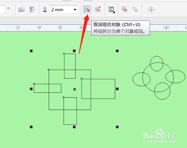Click the top-middle selection handle
Screen dimensions: 187x148
pyautogui.click(x=74, y=51)
